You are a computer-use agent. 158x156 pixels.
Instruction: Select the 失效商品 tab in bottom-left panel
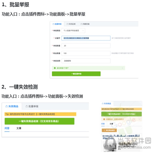12,106
